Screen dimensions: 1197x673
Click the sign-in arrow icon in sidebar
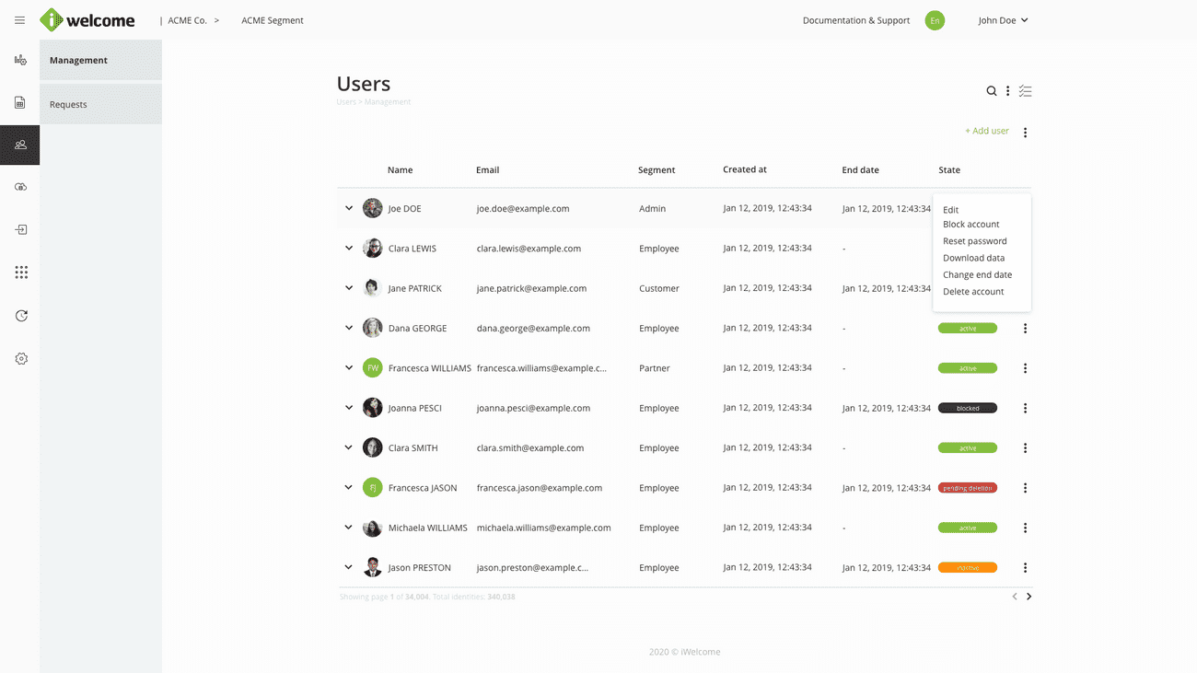pyautogui.click(x=21, y=230)
